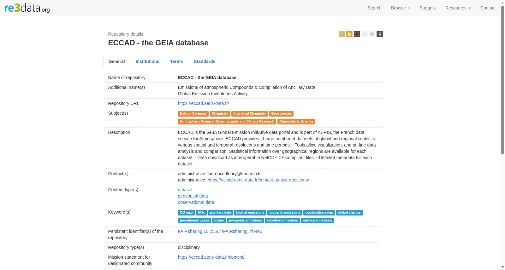The width and height of the screenshot is (505, 270).
Task: Open the geospatial data content type link
Action: pyautogui.click(x=193, y=196)
